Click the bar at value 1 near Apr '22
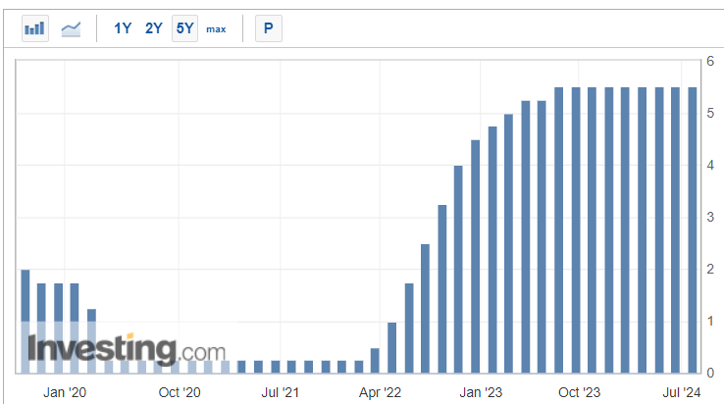Viewport: 724px width, 404px height. click(392, 348)
